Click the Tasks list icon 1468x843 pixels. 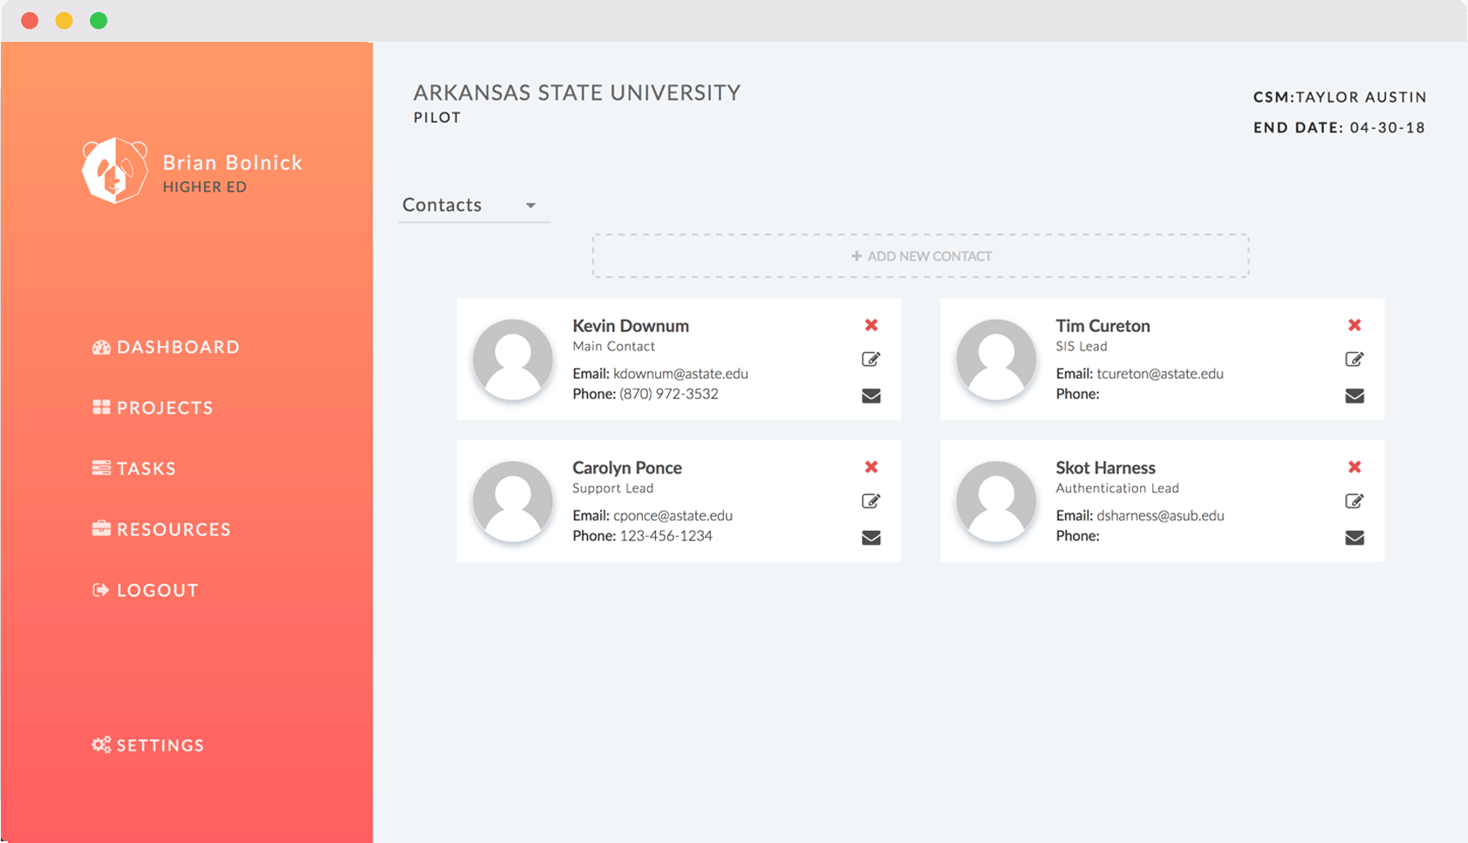101,468
